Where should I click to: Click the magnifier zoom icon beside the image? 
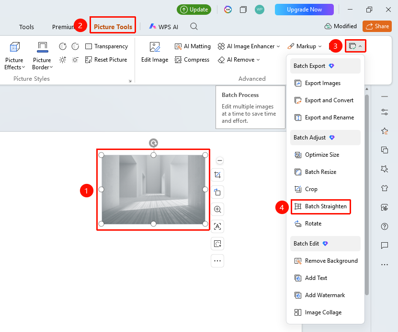pos(217,209)
